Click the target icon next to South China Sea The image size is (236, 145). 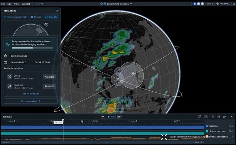pos(5,56)
